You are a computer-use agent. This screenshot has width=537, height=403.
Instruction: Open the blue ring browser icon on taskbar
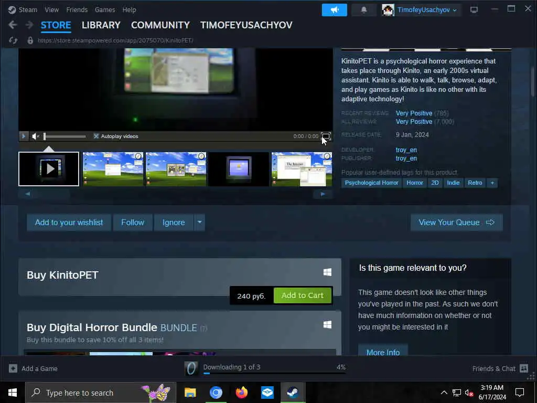click(216, 393)
